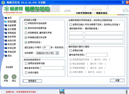Click the mobile phone icon in status bar

coord(127,92)
